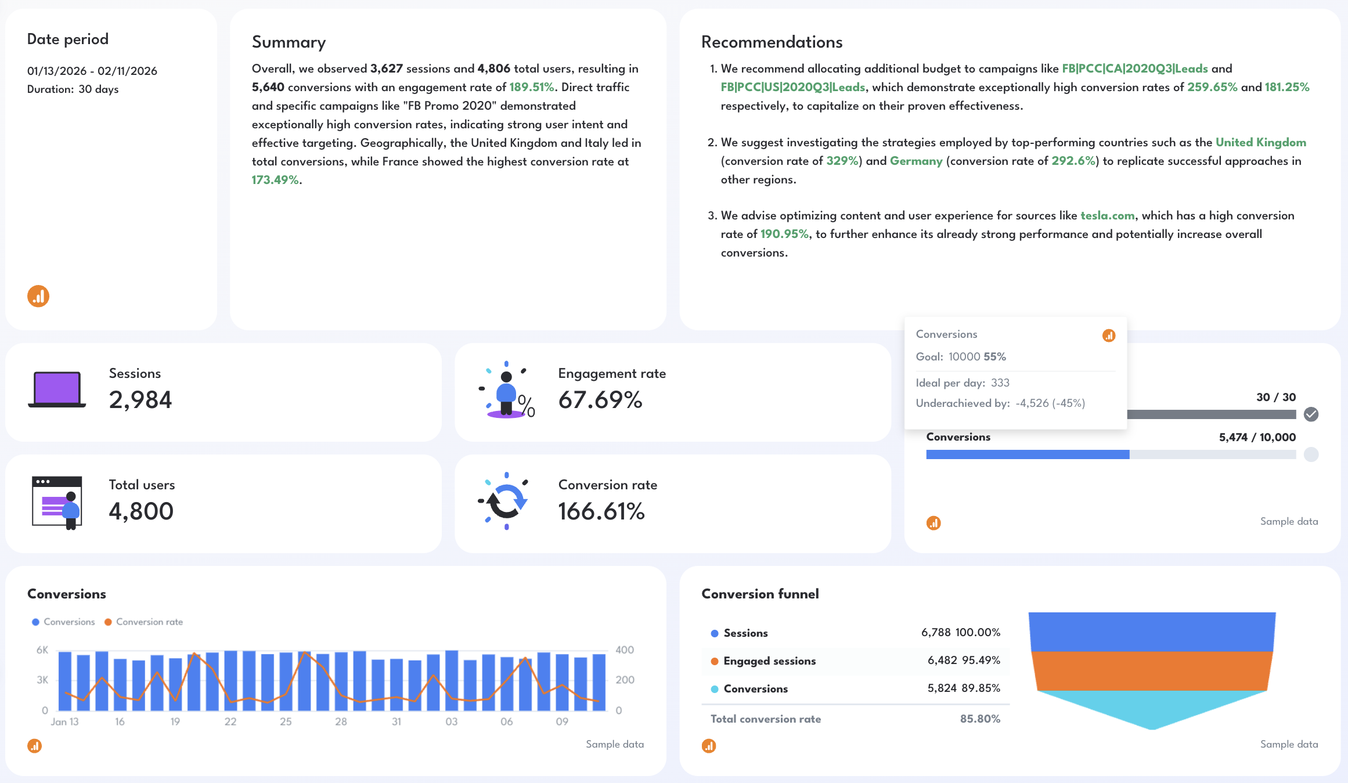Click the checkmark icon beside the 30/30 progress
The height and width of the screenshot is (783, 1348).
[1310, 414]
